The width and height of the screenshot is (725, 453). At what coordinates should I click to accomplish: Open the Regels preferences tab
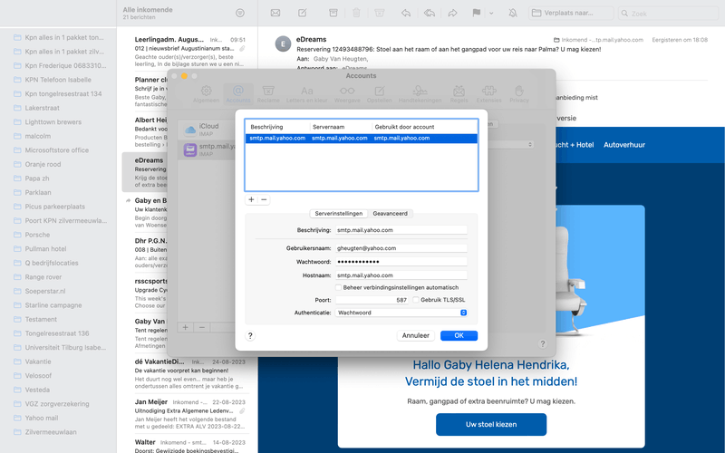[x=459, y=94]
